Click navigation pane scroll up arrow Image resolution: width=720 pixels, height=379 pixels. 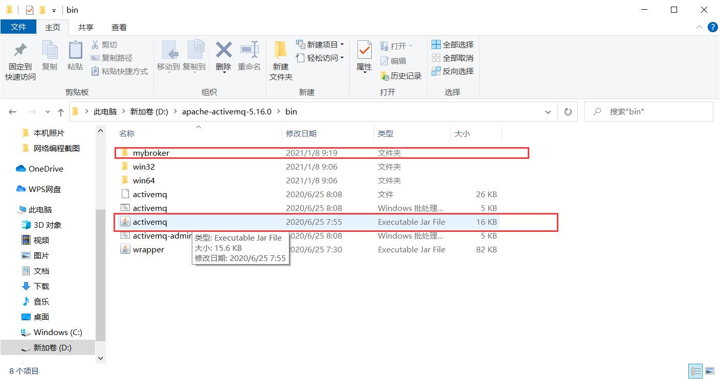pyautogui.click(x=100, y=131)
